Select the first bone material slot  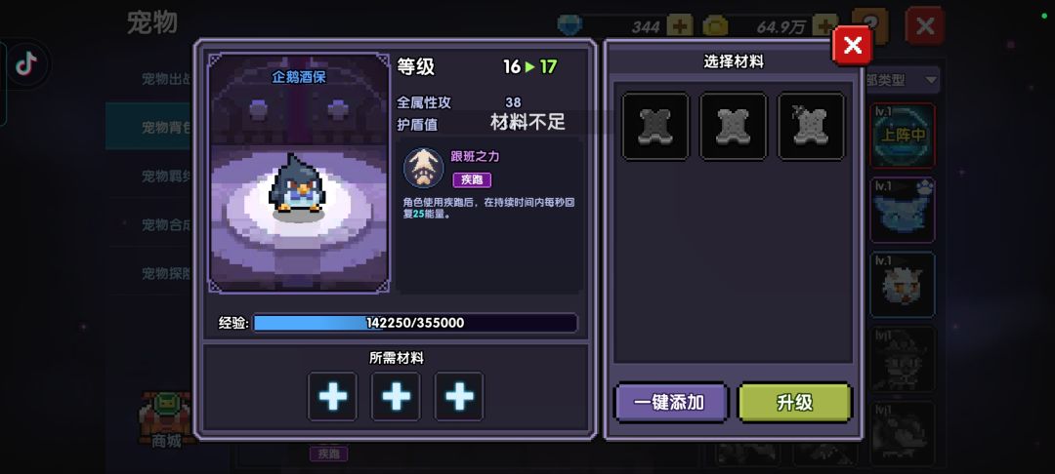click(655, 126)
